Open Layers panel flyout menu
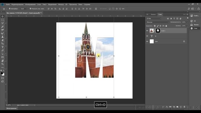This screenshot has width=201, height=113. (187, 14)
